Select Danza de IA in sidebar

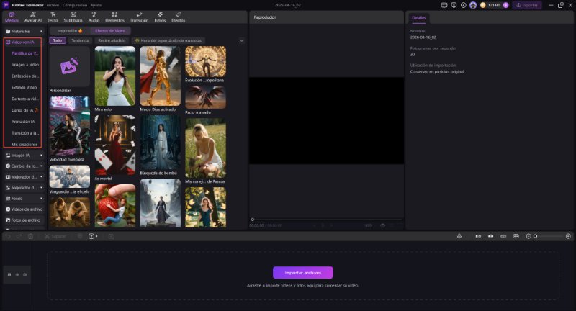coord(24,110)
